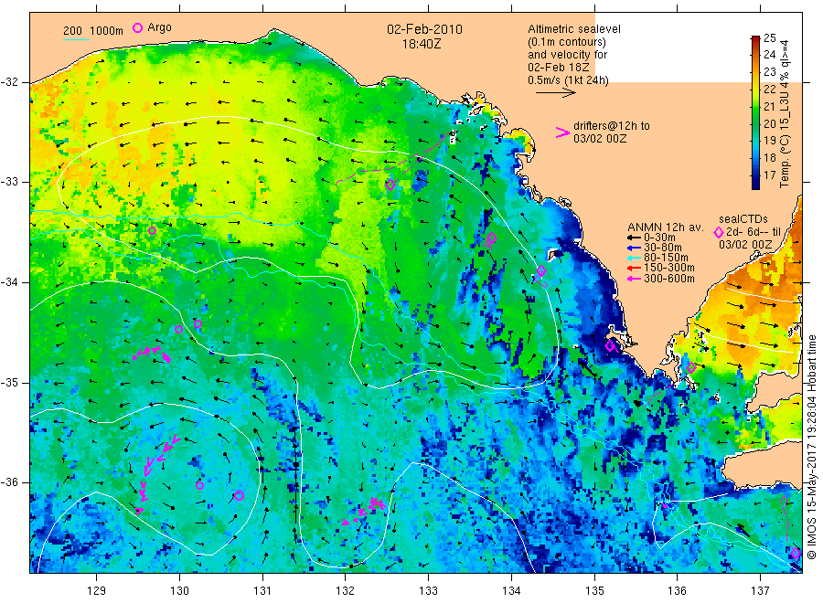Click drifter track arrows near 132.3E, 36.2S
Image resolution: width=823 pixels, height=603 pixels.
tap(364, 511)
